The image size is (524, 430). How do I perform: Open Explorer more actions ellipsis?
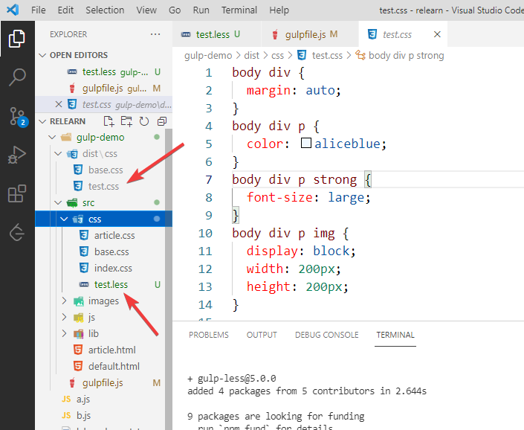coord(155,34)
